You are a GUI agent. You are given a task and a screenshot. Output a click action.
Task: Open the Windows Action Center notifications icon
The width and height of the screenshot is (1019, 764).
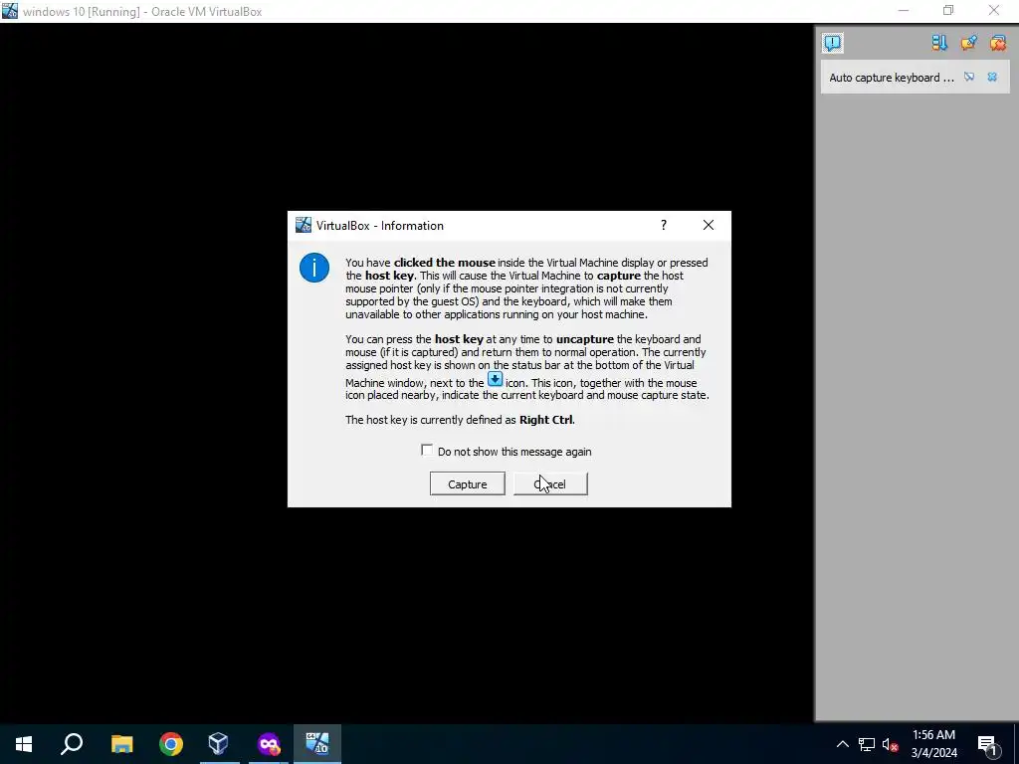click(x=987, y=744)
